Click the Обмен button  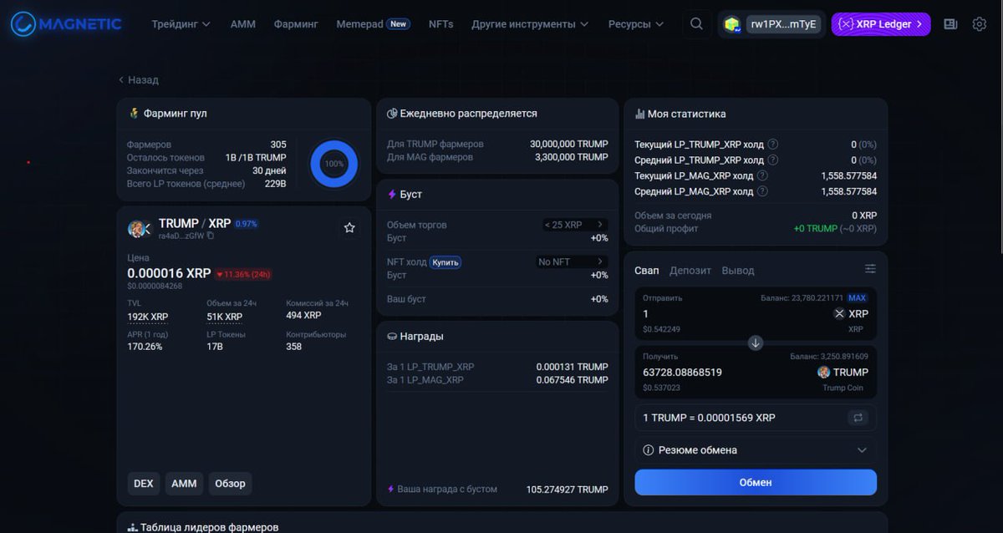756,482
